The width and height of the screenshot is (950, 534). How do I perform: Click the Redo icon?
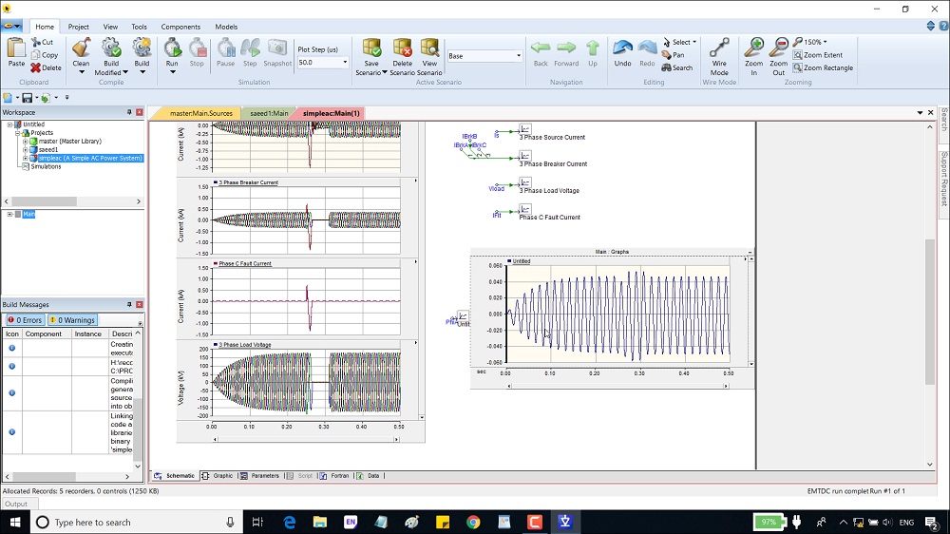click(647, 48)
